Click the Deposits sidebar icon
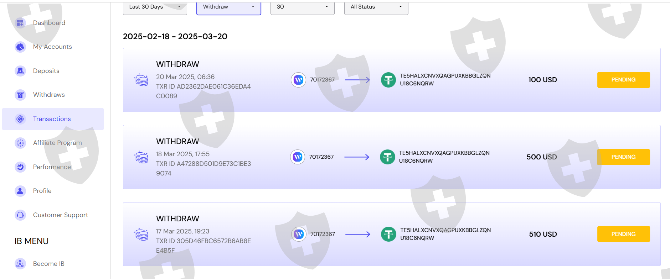Screen dimensions: 670x279 [x=20, y=71]
